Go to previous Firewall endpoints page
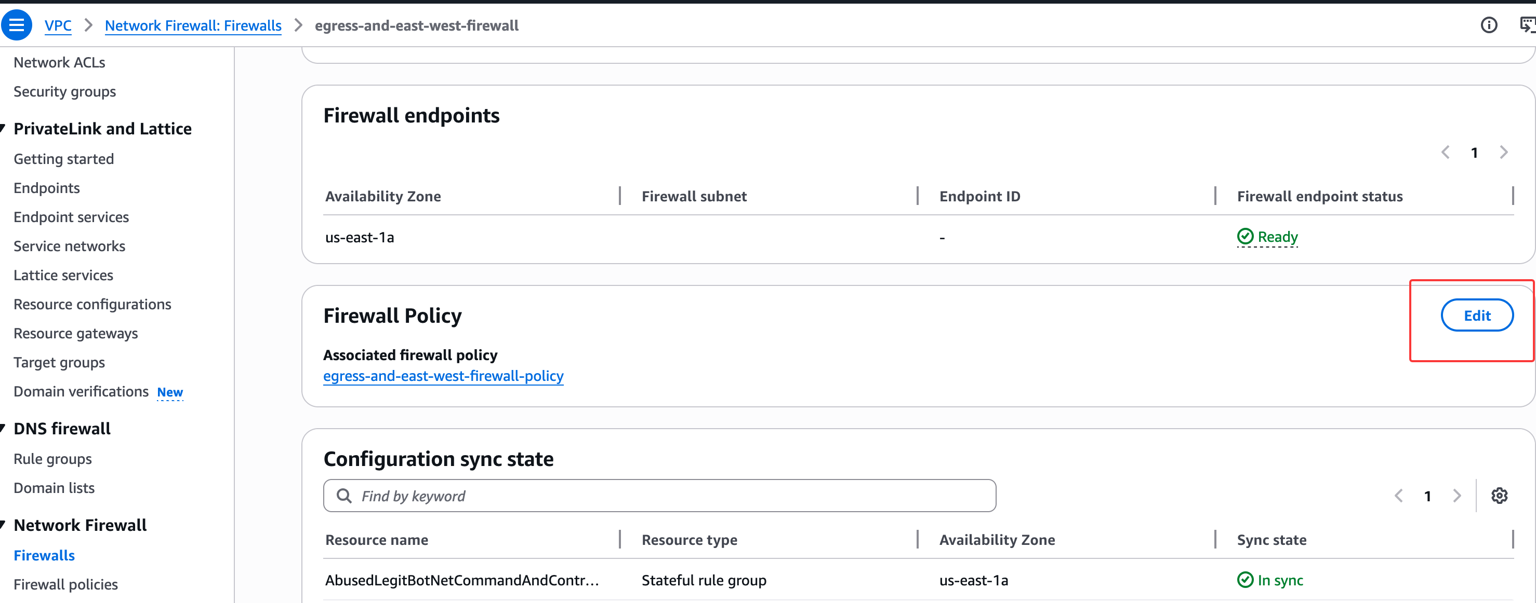This screenshot has height=603, width=1536. click(x=1446, y=153)
